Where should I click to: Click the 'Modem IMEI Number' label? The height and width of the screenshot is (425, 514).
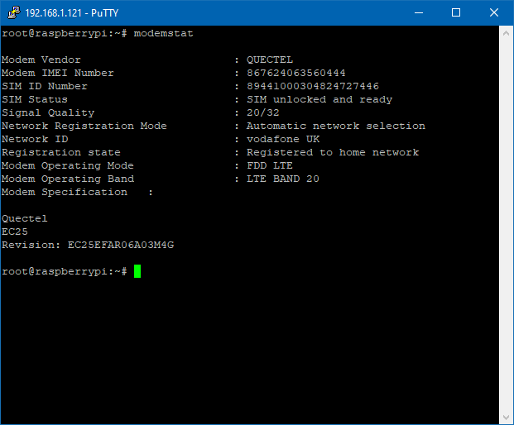coord(58,73)
